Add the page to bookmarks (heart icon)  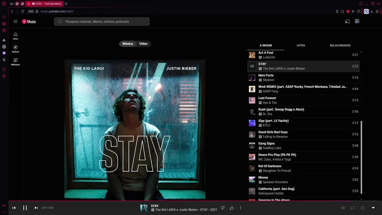coord(359,11)
